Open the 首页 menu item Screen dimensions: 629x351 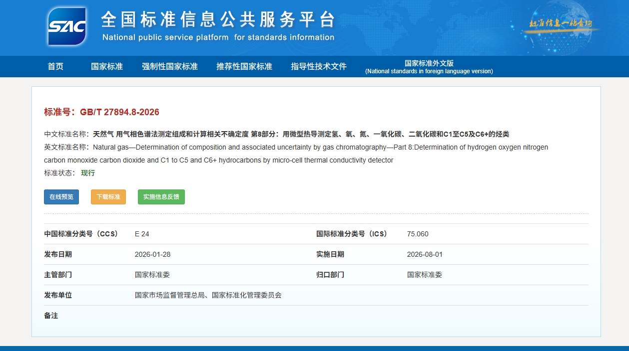[x=55, y=67]
